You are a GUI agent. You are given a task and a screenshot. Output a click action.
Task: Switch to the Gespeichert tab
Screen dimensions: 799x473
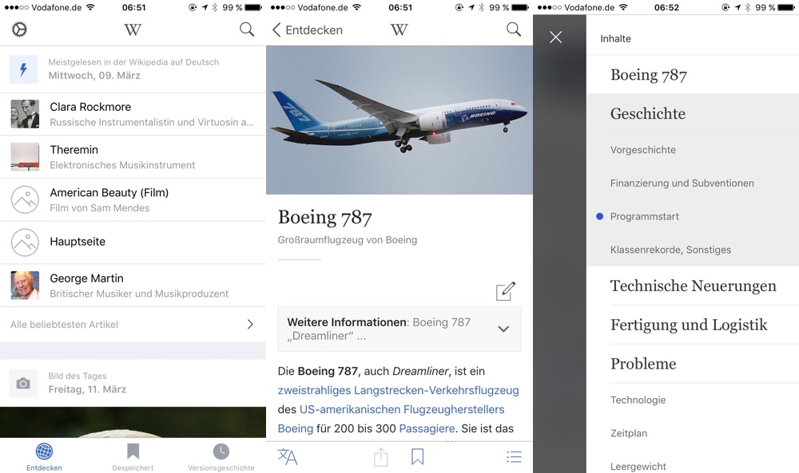pyautogui.click(x=133, y=457)
